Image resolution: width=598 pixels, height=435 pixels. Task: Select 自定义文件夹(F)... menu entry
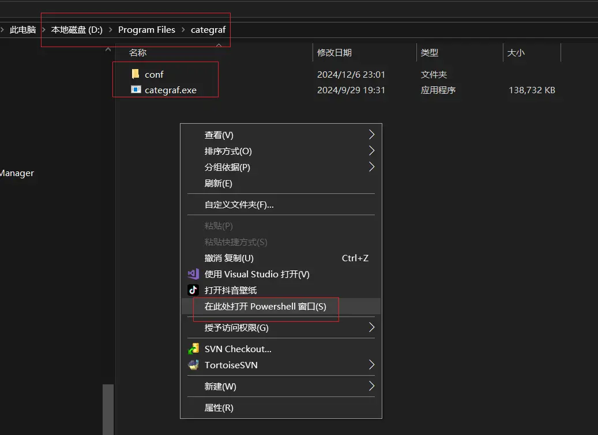pos(239,205)
